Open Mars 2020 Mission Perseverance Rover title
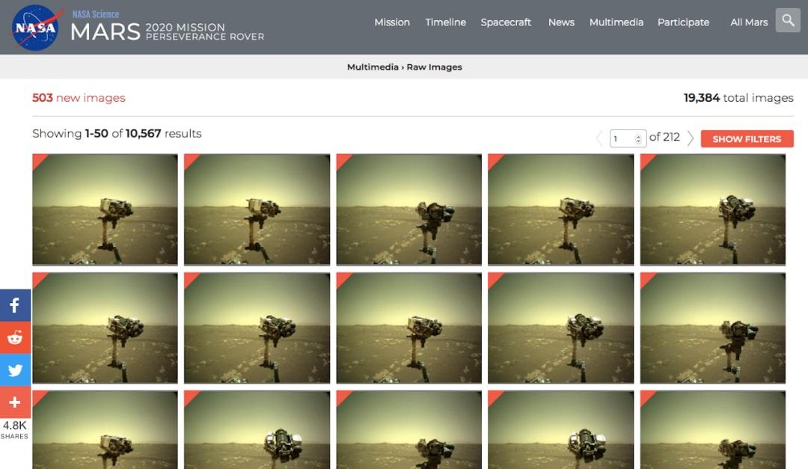This screenshot has width=808, height=469. coord(168,31)
